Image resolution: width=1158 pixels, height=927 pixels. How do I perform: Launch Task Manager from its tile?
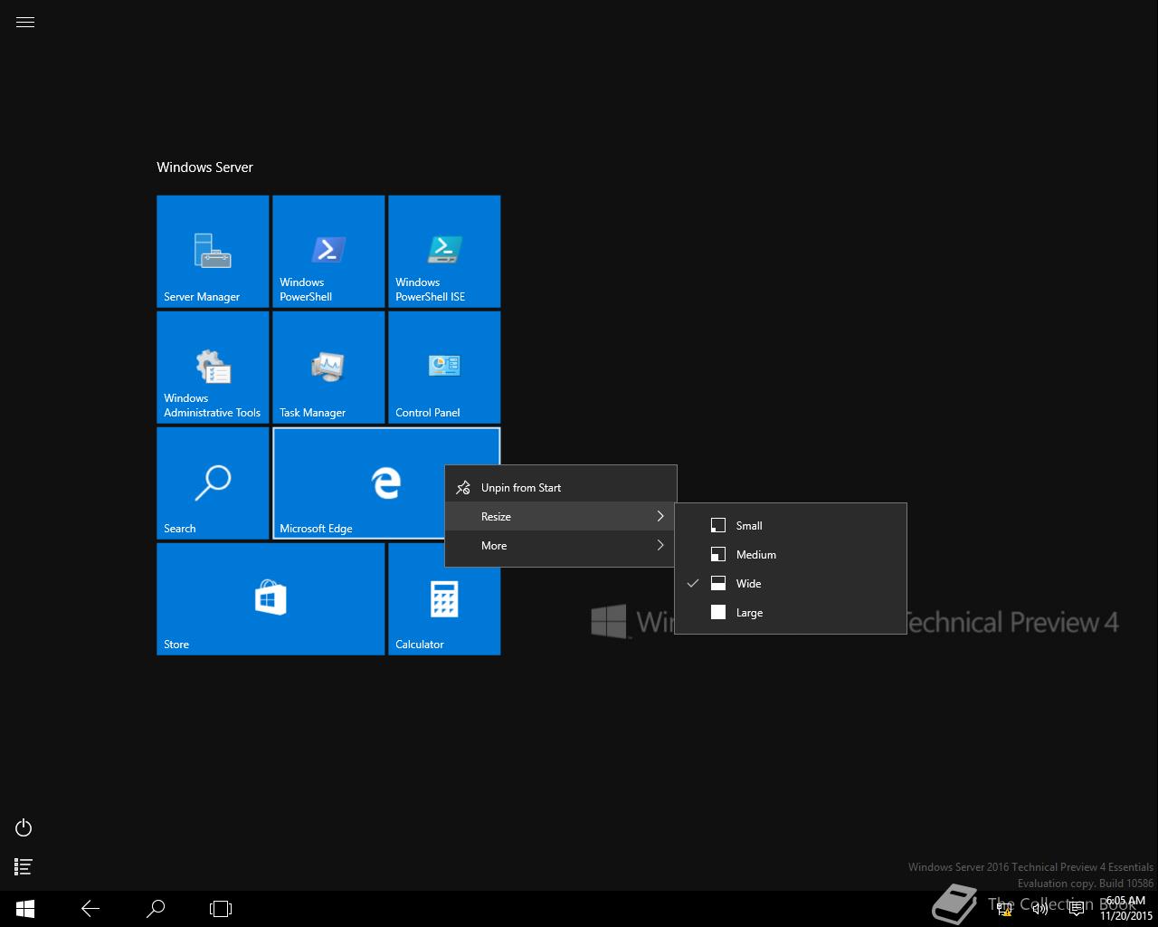(x=327, y=367)
